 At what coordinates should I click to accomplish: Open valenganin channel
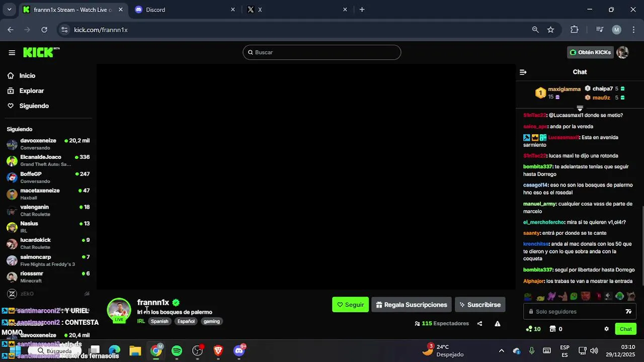click(48, 210)
